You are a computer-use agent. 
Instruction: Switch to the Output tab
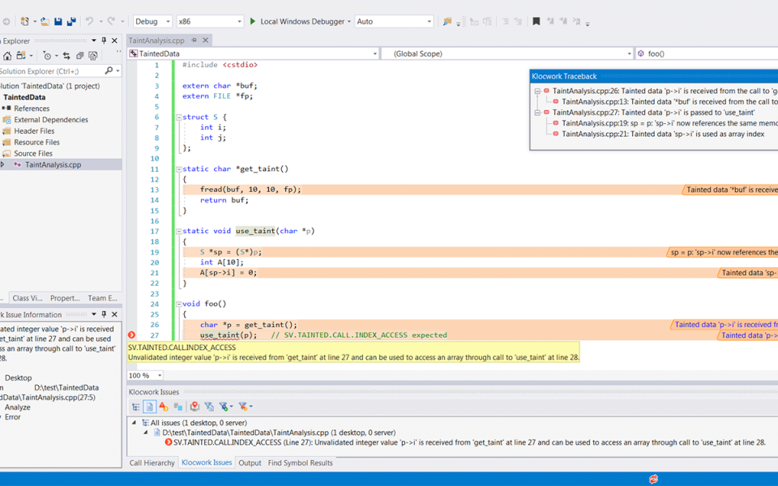click(250, 463)
